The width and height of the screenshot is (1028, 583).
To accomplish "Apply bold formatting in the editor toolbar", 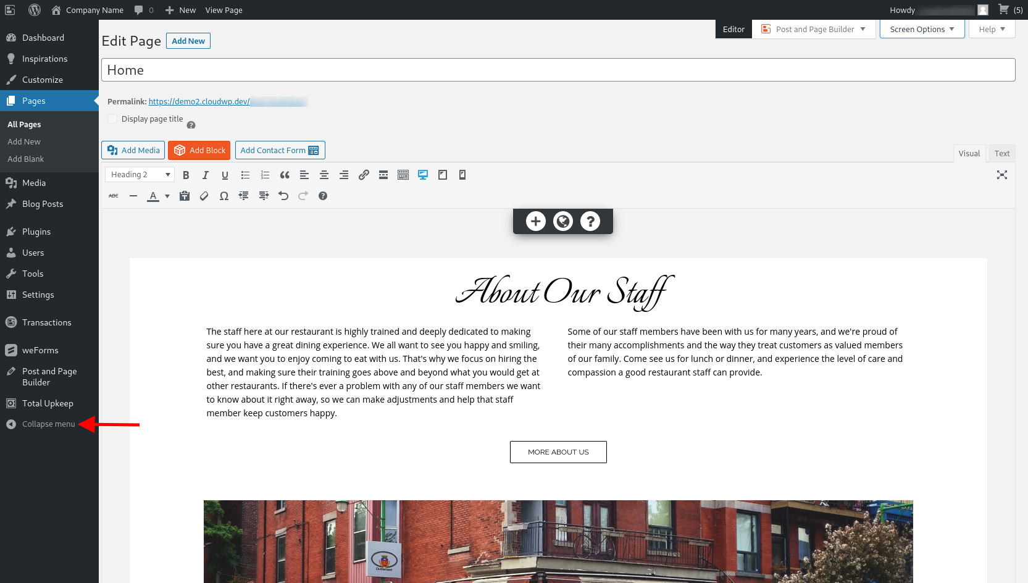I will pyautogui.click(x=186, y=175).
